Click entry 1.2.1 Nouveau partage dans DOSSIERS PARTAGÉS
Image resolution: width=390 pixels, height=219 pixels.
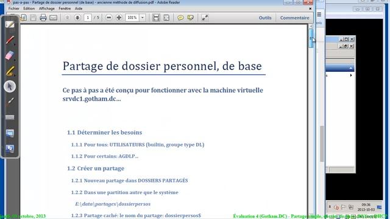coord(129,181)
